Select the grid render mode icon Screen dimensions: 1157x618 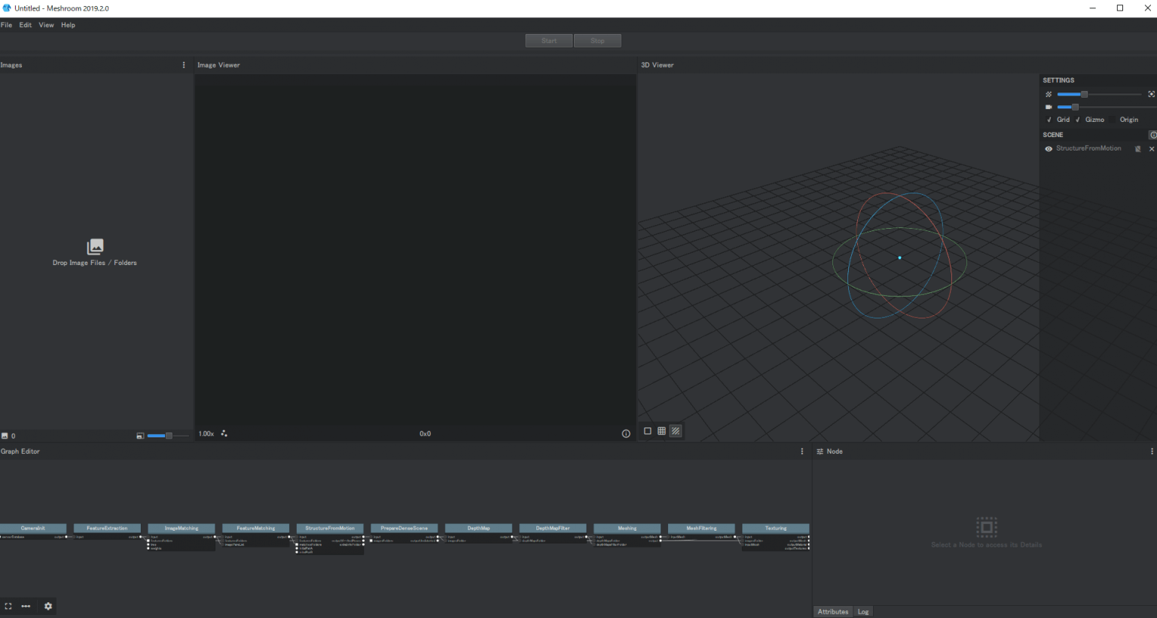661,431
